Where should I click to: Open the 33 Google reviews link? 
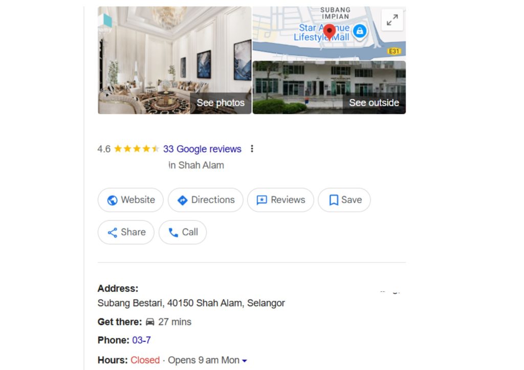coord(202,149)
